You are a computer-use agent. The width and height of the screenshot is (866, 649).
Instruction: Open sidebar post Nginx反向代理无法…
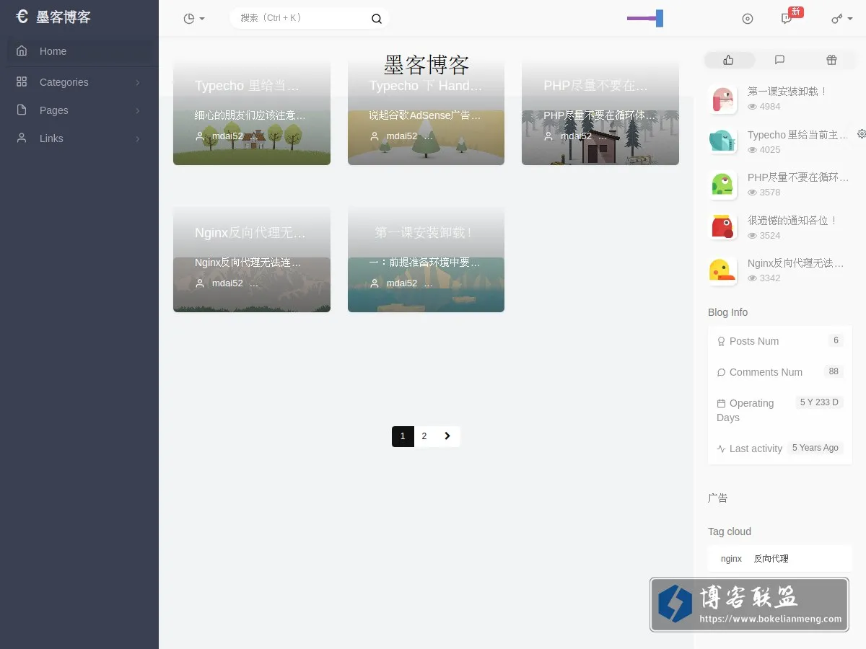click(x=796, y=263)
